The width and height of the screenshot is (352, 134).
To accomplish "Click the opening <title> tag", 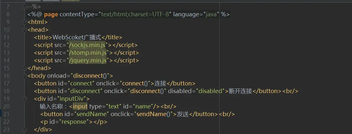I will 43,37.
